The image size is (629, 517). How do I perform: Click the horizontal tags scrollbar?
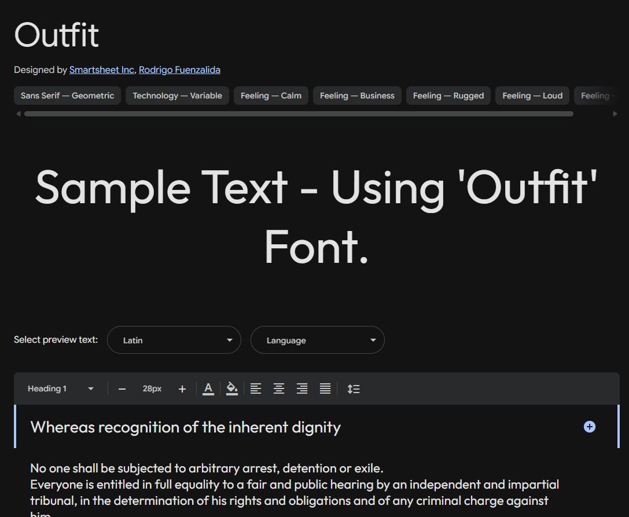pyautogui.click(x=299, y=114)
